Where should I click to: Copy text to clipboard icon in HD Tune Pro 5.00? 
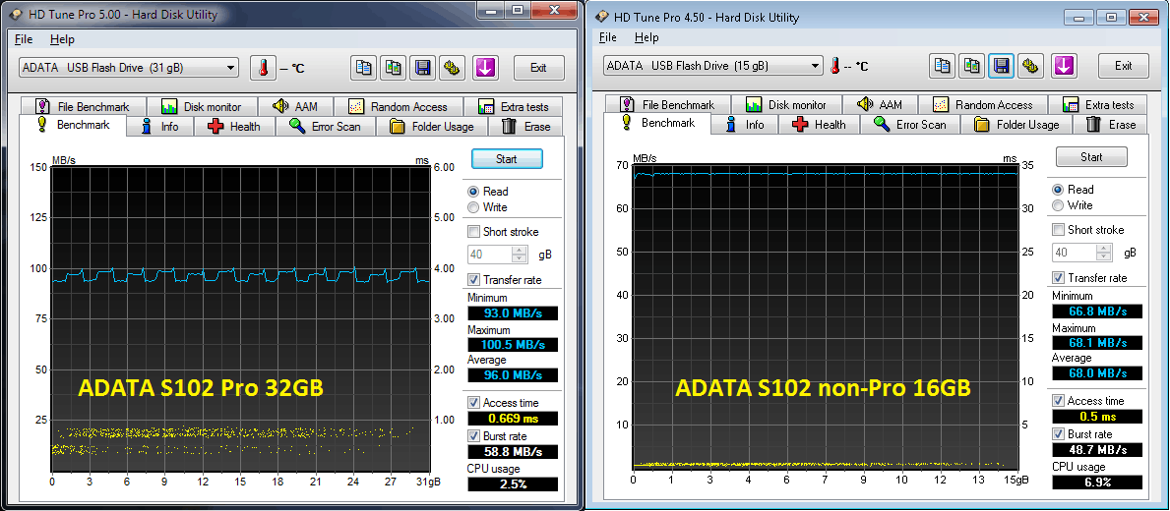pyautogui.click(x=363, y=68)
